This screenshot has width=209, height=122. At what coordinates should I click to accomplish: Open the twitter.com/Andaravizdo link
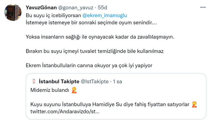pos(64,111)
